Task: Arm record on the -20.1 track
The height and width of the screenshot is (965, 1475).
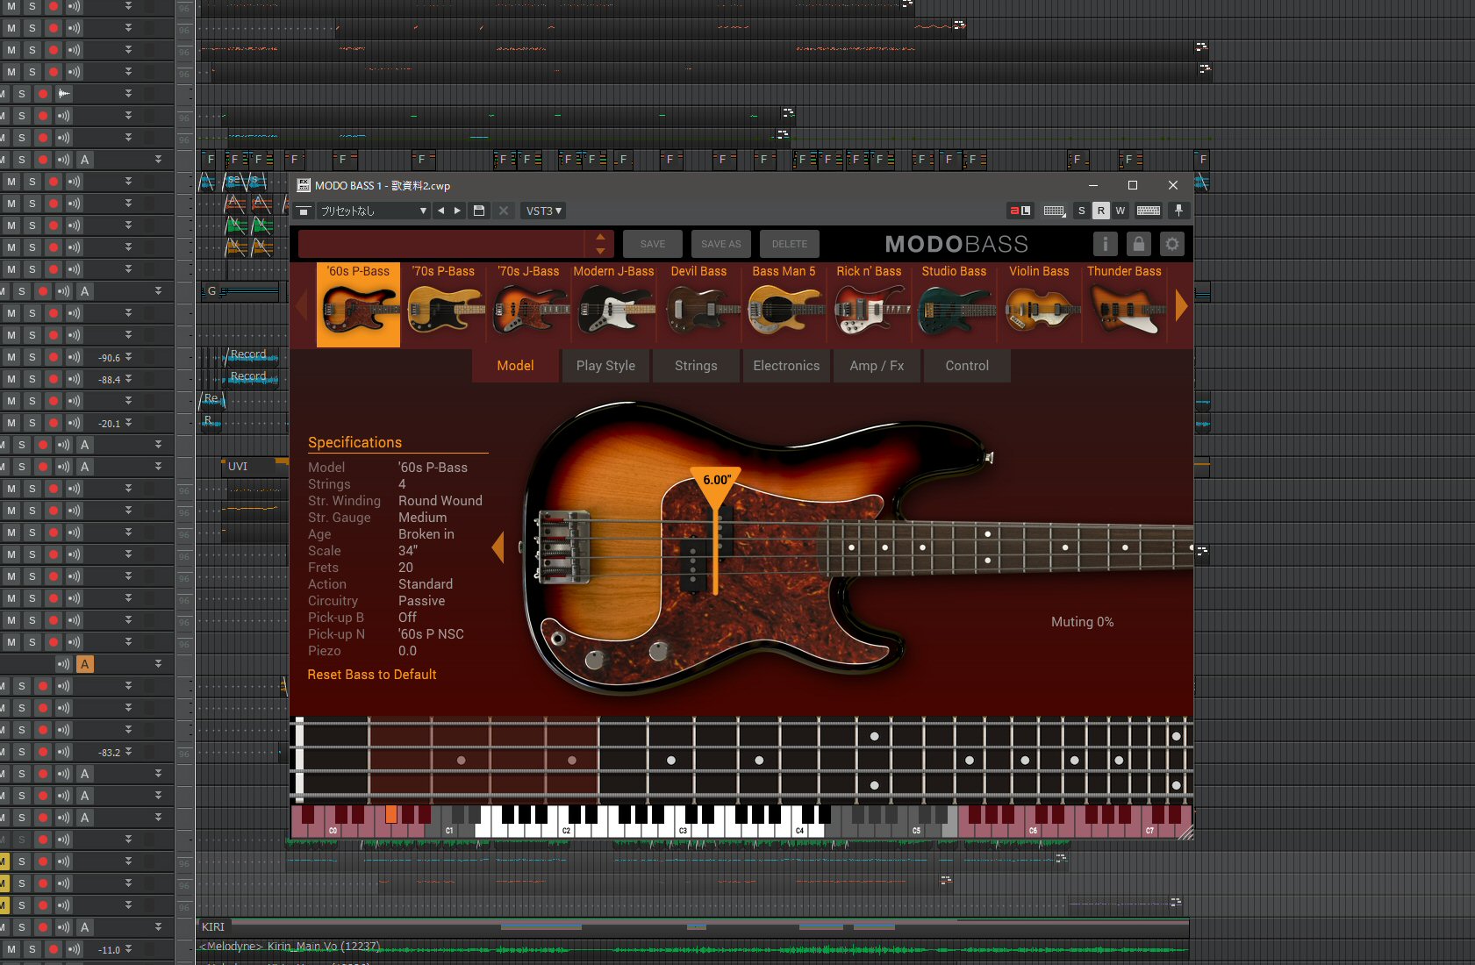Action: [54, 423]
